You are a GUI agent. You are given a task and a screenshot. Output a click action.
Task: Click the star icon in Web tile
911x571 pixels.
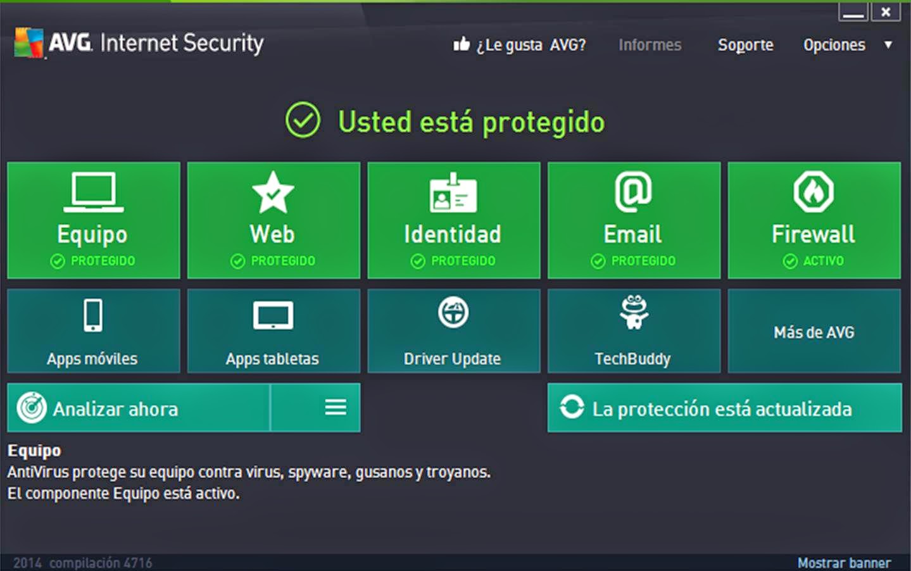coord(273,192)
